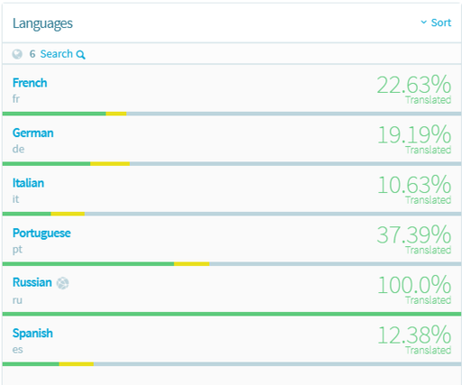Click the Languages panel heading
The height and width of the screenshot is (385, 462).
click(42, 23)
